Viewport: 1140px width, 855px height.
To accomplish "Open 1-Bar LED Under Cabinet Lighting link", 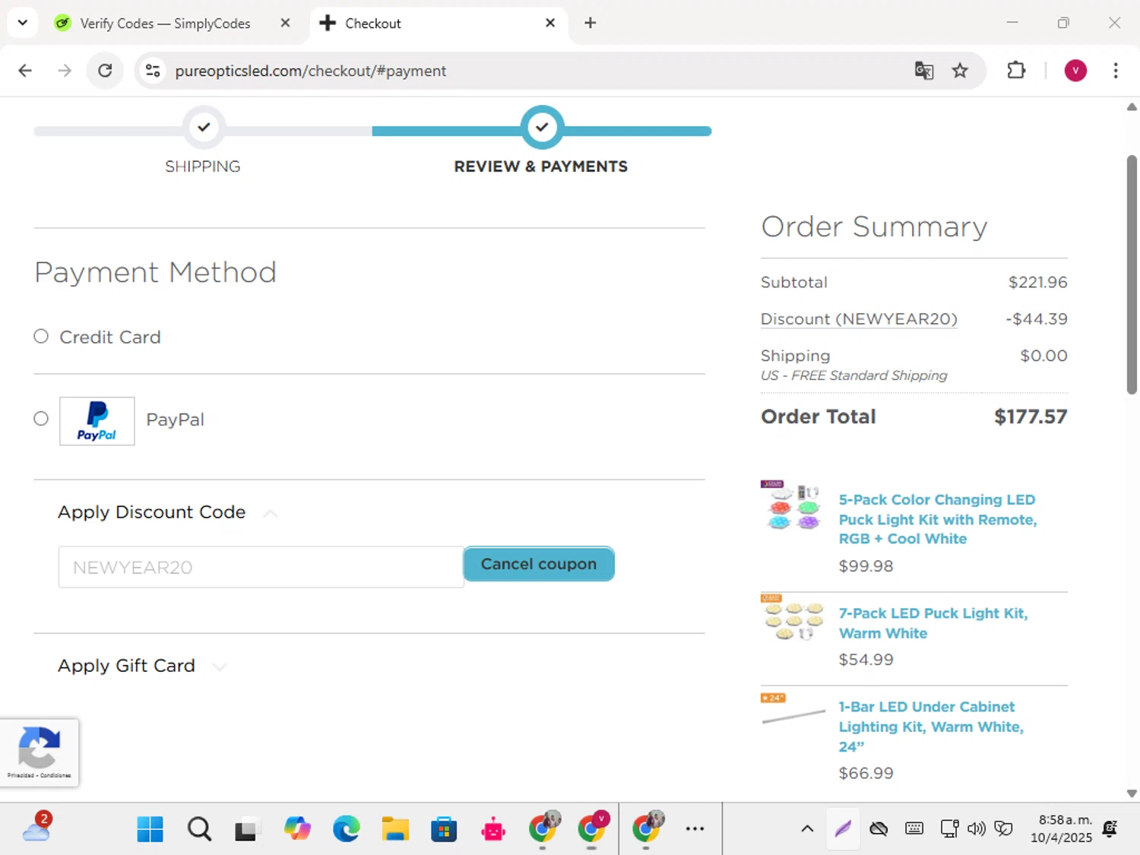I will pyautogui.click(x=931, y=727).
